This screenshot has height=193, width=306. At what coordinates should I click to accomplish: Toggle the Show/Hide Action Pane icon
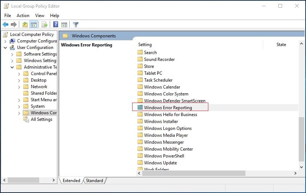click(x=64, y=25)
